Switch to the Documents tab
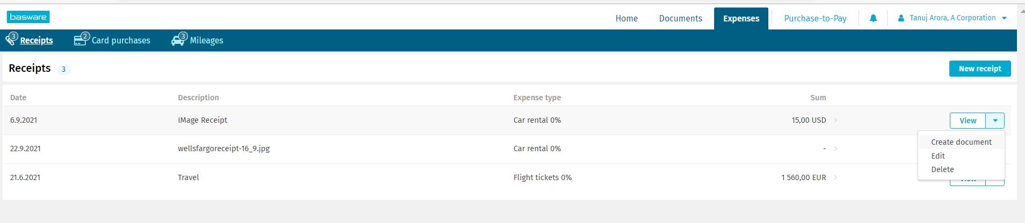Image resolution: width=1025 pixels, height=223 pixels. 680,18
